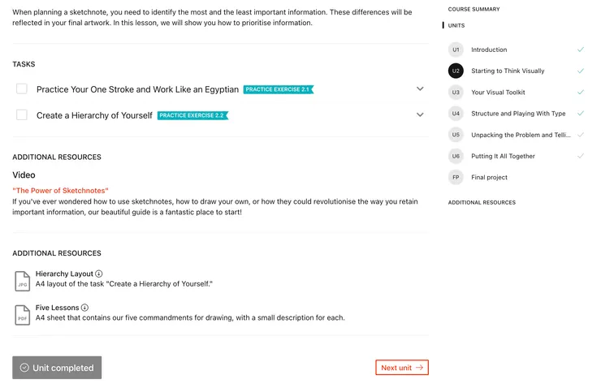
Task: Expand the Practice Exercise 2.1 task chevron
Action: coord(420,88)
